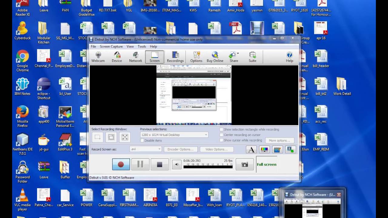Open the Suite toolbar icon
This screenshot has width=388, height=218.
point(253,57)
